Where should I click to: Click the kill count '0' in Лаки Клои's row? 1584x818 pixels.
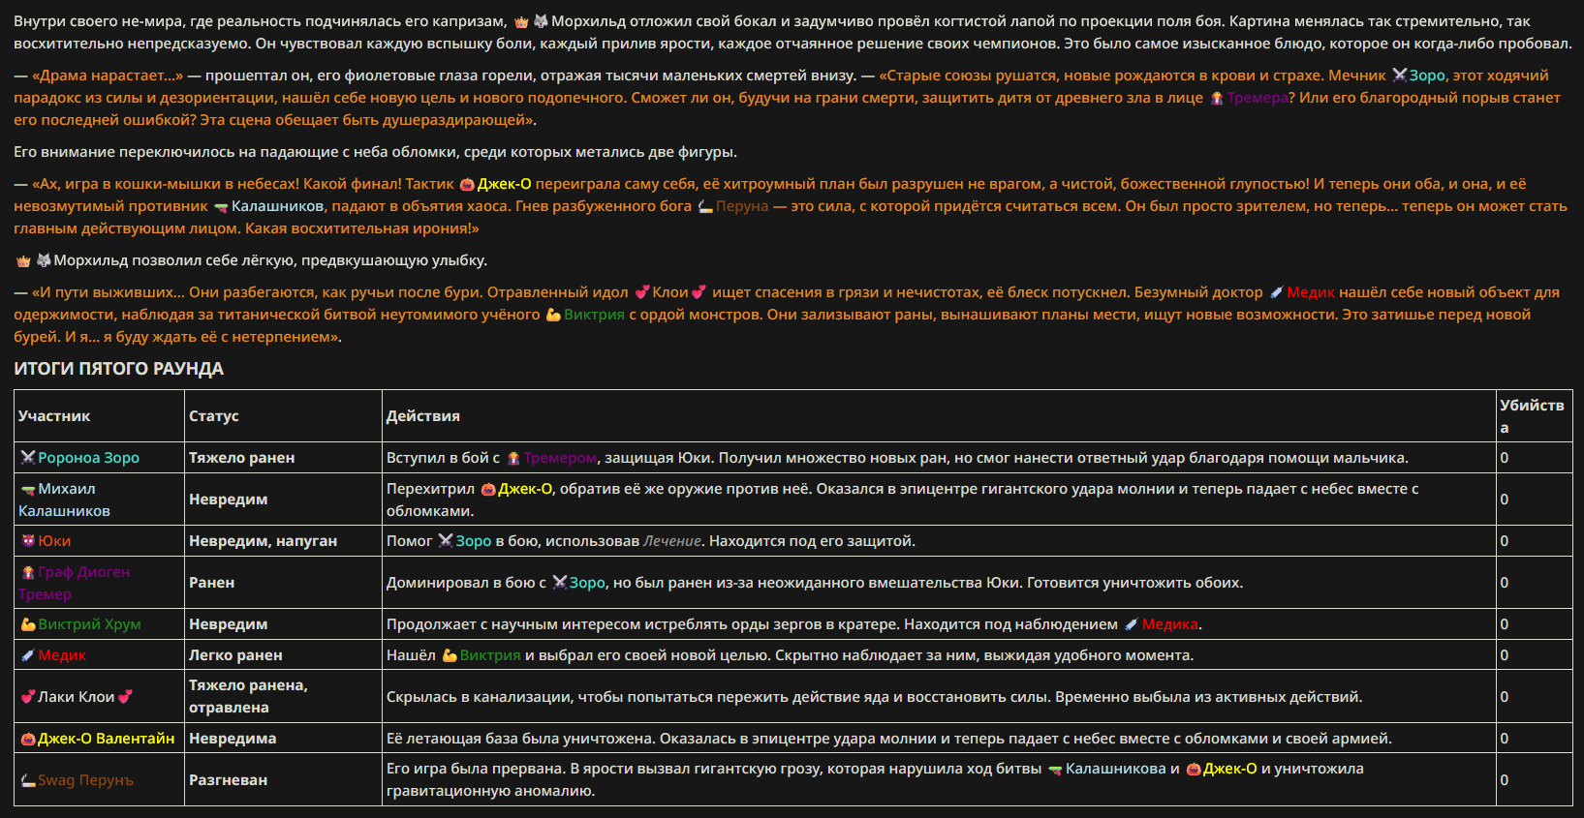[x=1504, y=697]
